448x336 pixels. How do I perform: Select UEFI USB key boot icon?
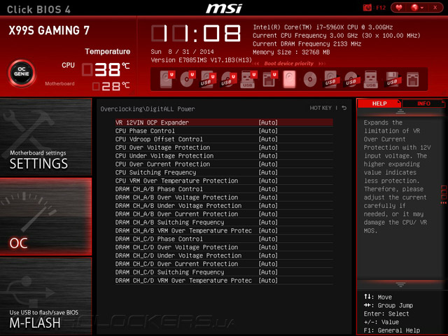(x=248, y=79)
